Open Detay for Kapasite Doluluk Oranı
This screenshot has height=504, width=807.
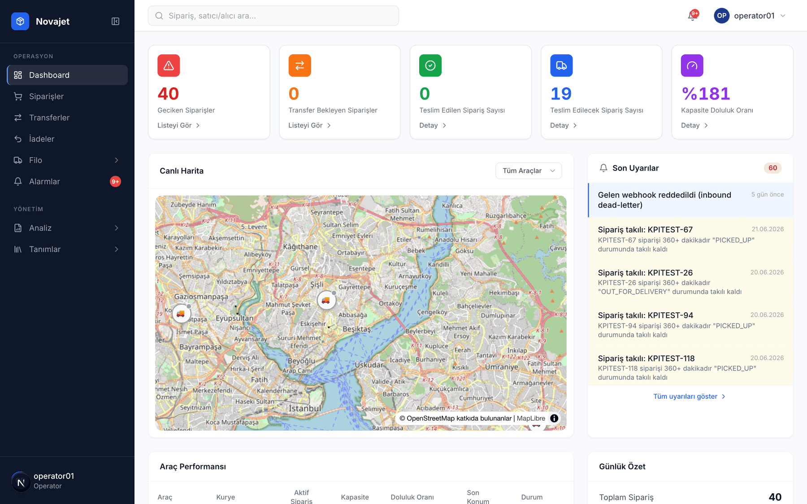click(x=694, y=125)
